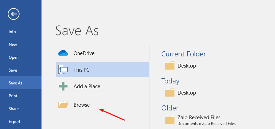Image resolution: width=275 pixels, height=129 pixels.
Task: Open the Info page
Action: (12, 32)
